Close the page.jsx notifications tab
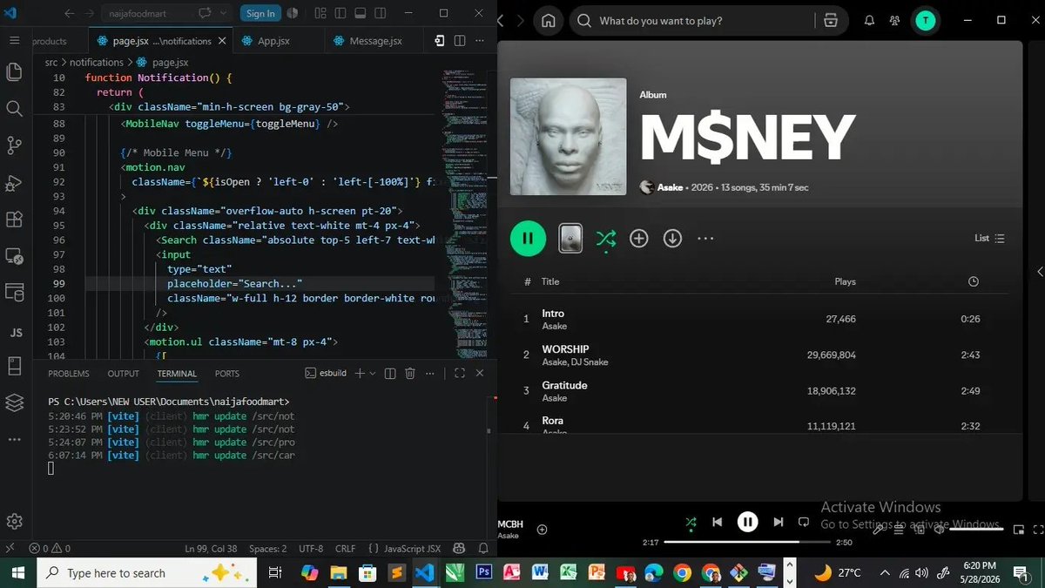1045x588 pixels. click(x=220, y=41)
